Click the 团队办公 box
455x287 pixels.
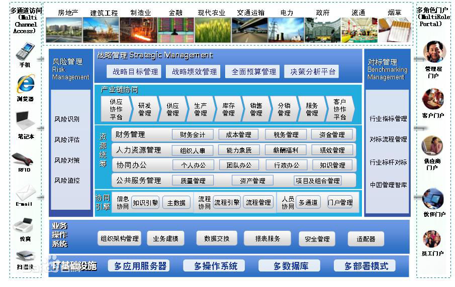click(239, 165)
